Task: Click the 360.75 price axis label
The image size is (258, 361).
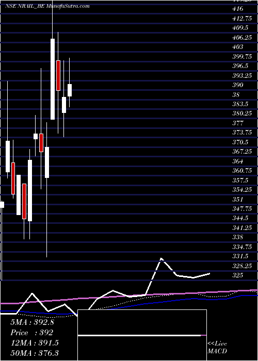Action: (x=242, y=171)
